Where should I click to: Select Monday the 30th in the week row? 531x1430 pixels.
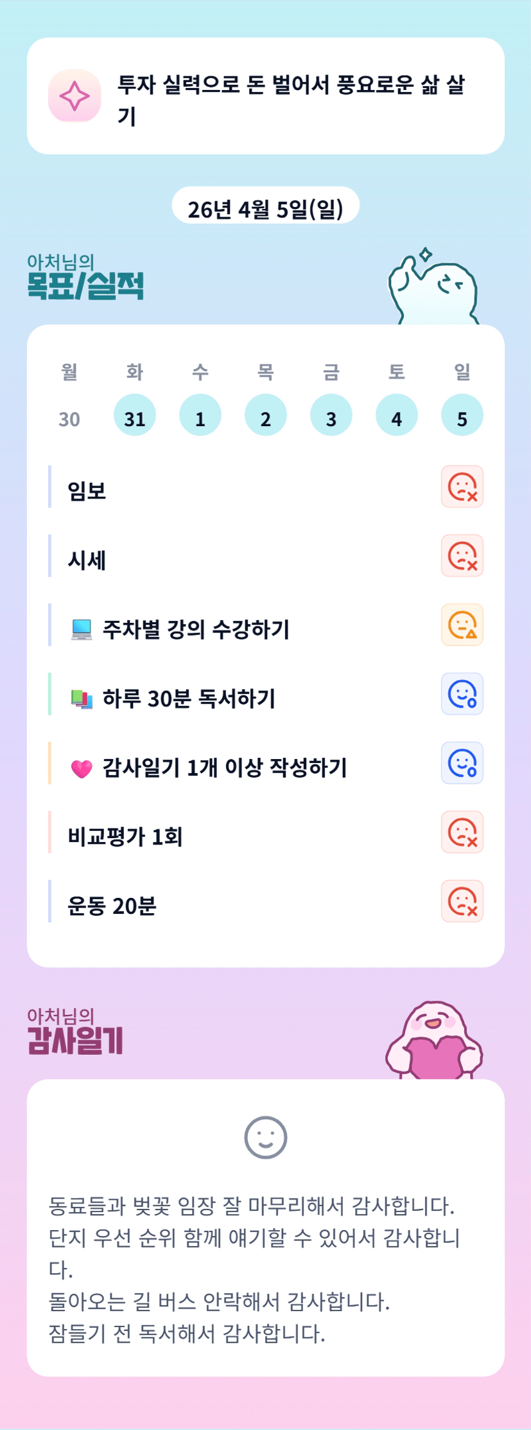click(x=69, y=419)
